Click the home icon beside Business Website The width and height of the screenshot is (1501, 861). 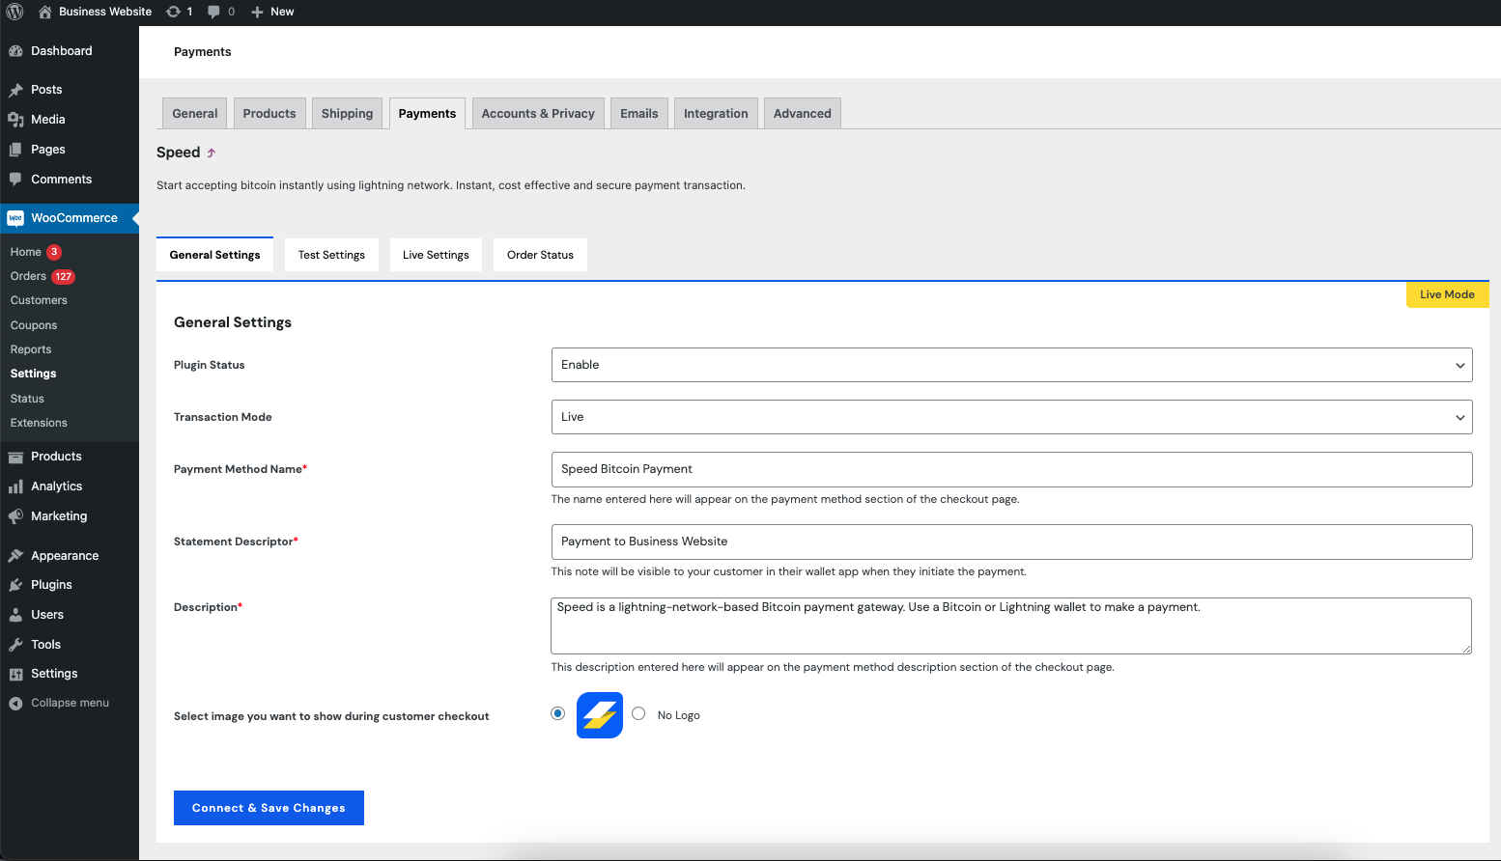point(44,12)
